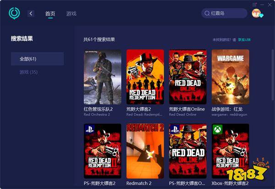Select the 全部(61) filter
The image size is (275, 189).
pyautogui.click(x=38, y=59)
